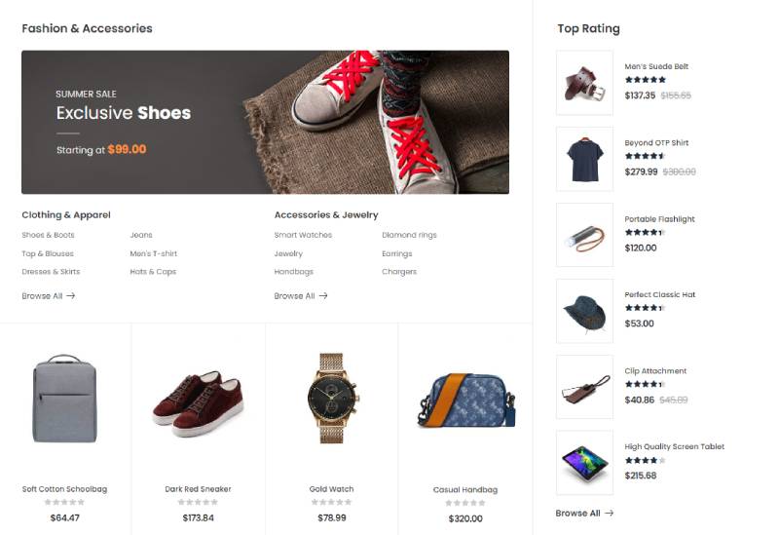Open the Beyond OTP Shirt thumbnail
779x535 pixels.
(x=585, y=159)
